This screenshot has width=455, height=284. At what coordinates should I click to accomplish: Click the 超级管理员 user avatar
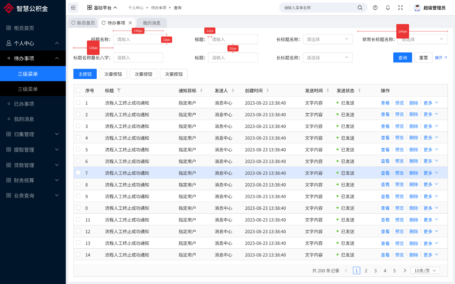[x=417, y=8]
